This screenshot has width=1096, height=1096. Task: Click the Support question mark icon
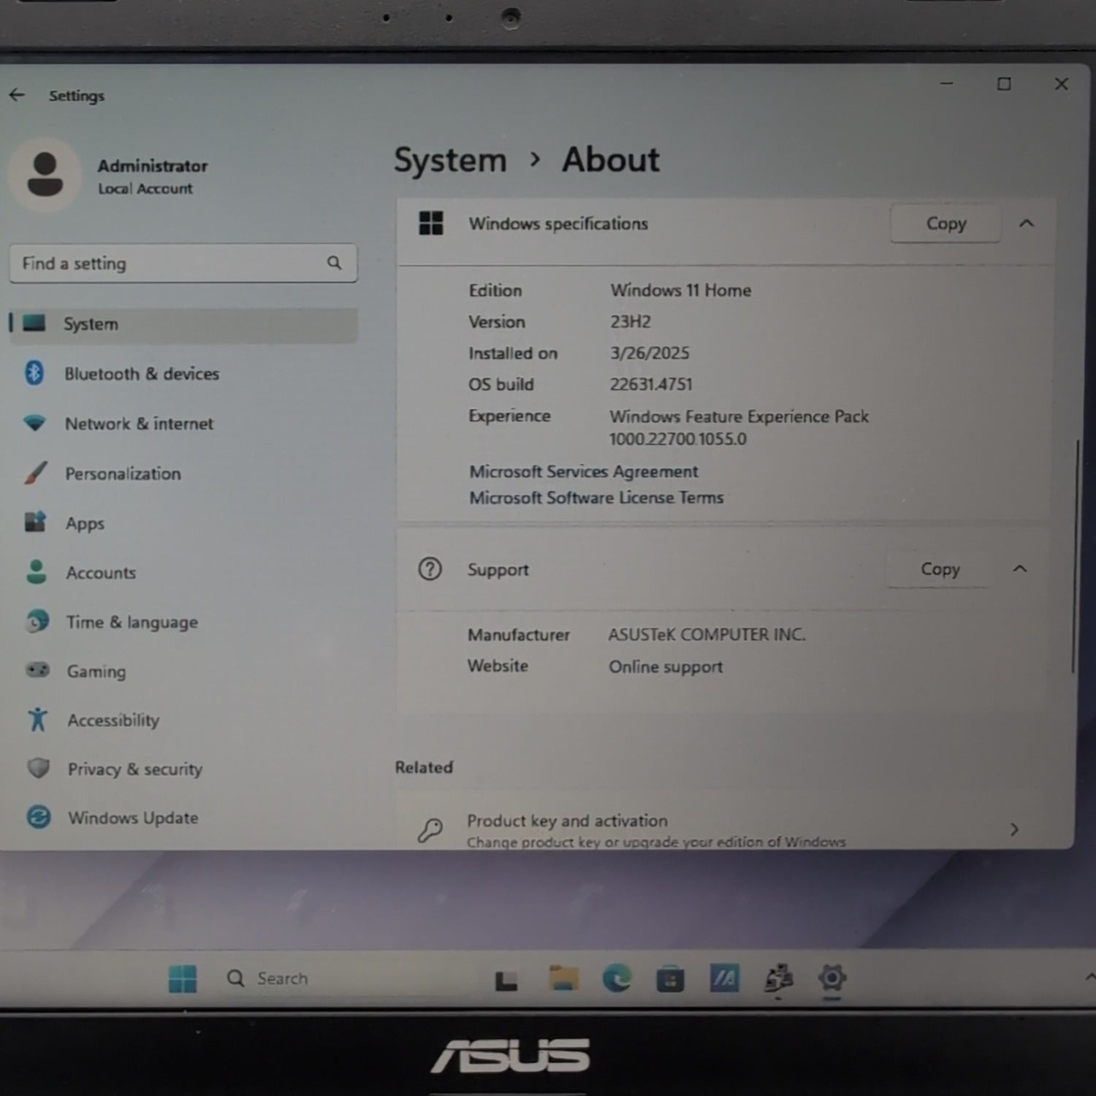coord(430,568)
